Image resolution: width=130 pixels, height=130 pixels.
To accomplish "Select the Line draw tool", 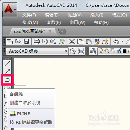I will tap(7, 64).
